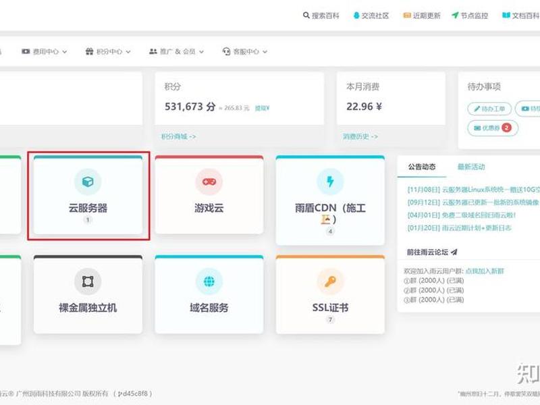
Task: Click the 文档百科 book icon
Action: pos(506,15)
